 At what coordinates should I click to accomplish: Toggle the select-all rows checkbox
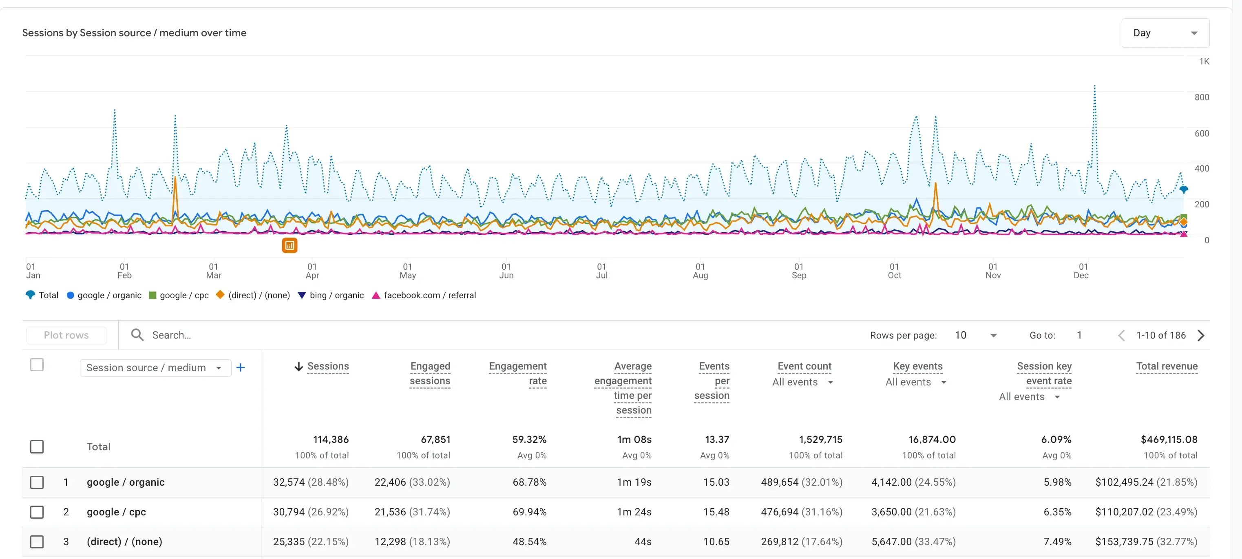[x=37, y=365]
